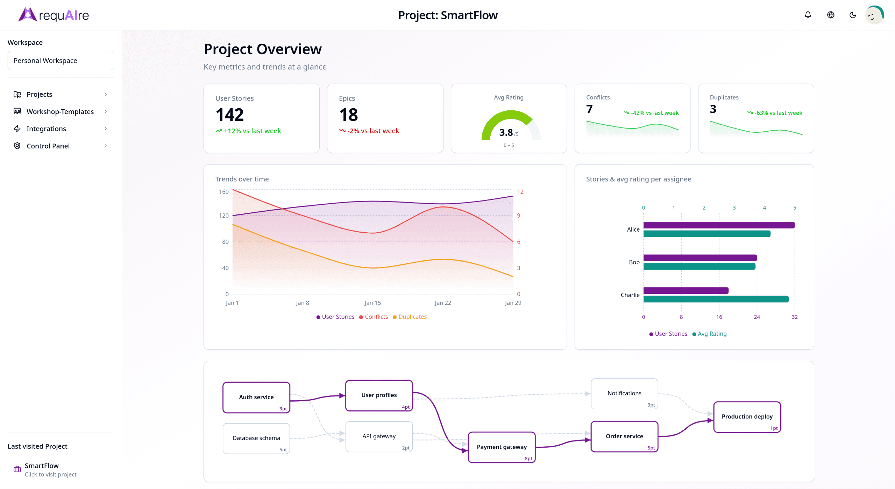Toggle dark mode with the moon icon
Viewport: 895px width, 489px height.
click(x=852, y=15)
